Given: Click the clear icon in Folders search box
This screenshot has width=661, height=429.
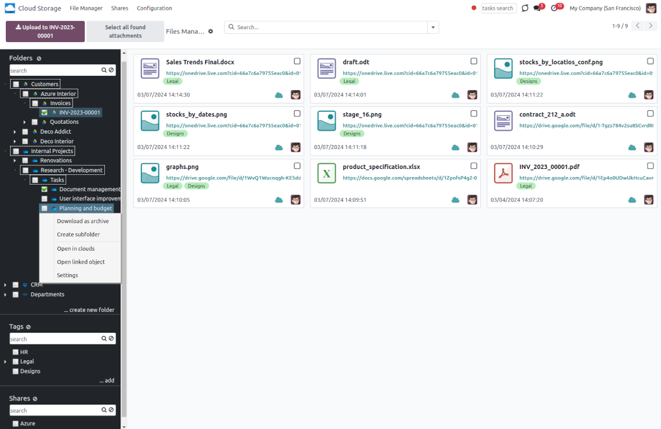Looking at the screenshot, I should click(x=111, y=70).
